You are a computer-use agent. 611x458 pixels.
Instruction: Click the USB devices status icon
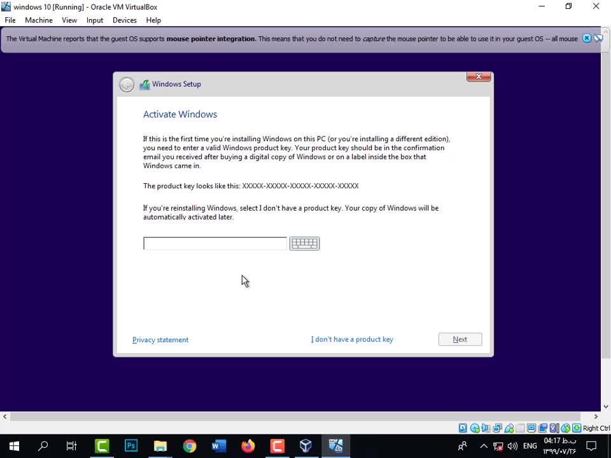click(509, 428)
